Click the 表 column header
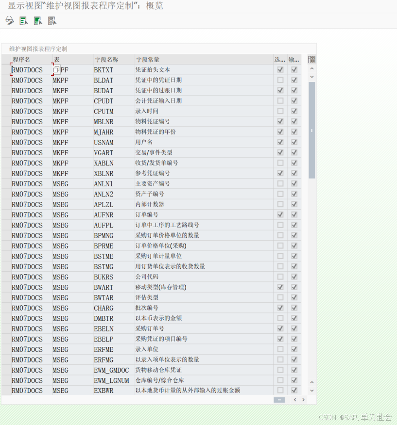Viewport: 397px width, 425px height. [73, 59]
